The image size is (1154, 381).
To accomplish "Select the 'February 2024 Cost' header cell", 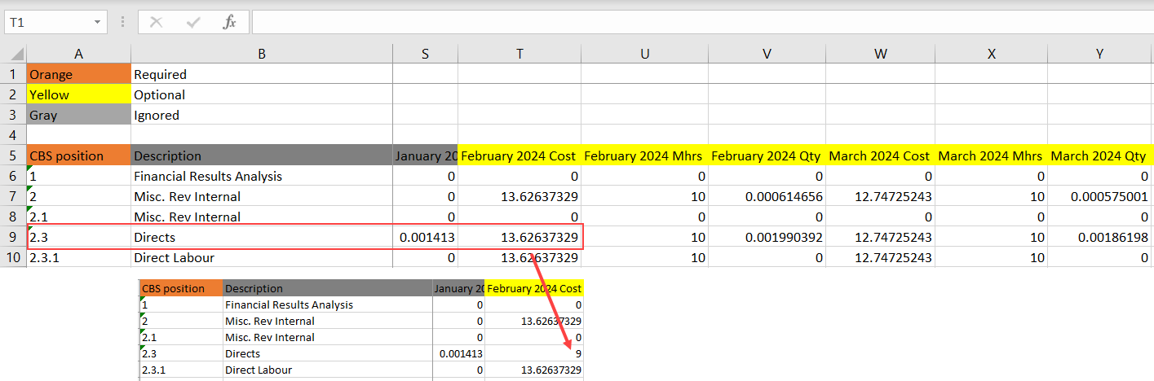I will (x=520, y=155).
